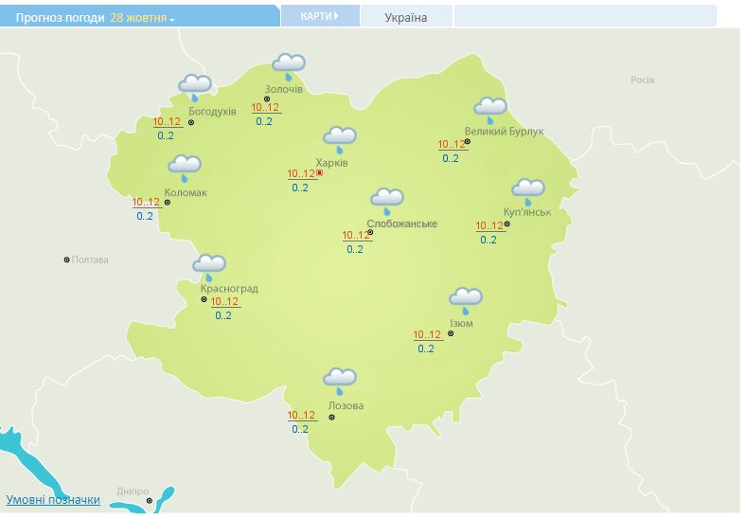Click the Слобожанське city label

402,223
